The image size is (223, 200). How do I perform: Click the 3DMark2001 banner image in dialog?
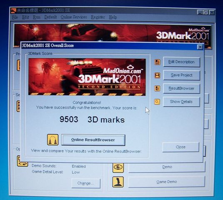click(87, 77)
